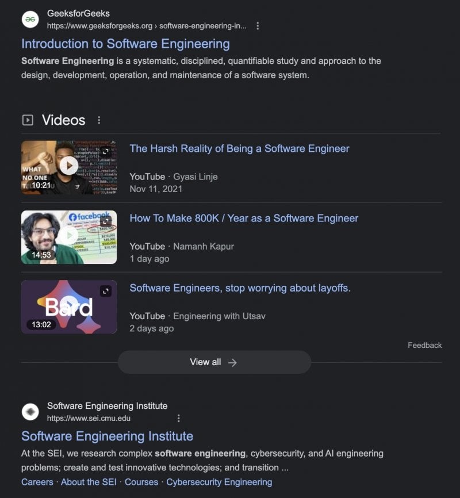This screenshot has width=460, height=498.
Task: Open the Careers sitelink
Action: coord(37,482)
